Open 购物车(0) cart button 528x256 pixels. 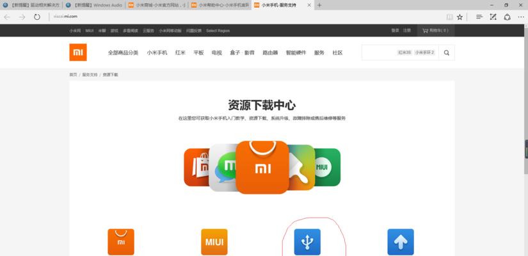tap(436, 31)
